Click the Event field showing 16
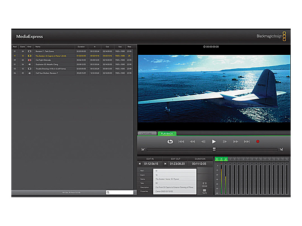Screen dimensions: 302x226 pos(175,175)
